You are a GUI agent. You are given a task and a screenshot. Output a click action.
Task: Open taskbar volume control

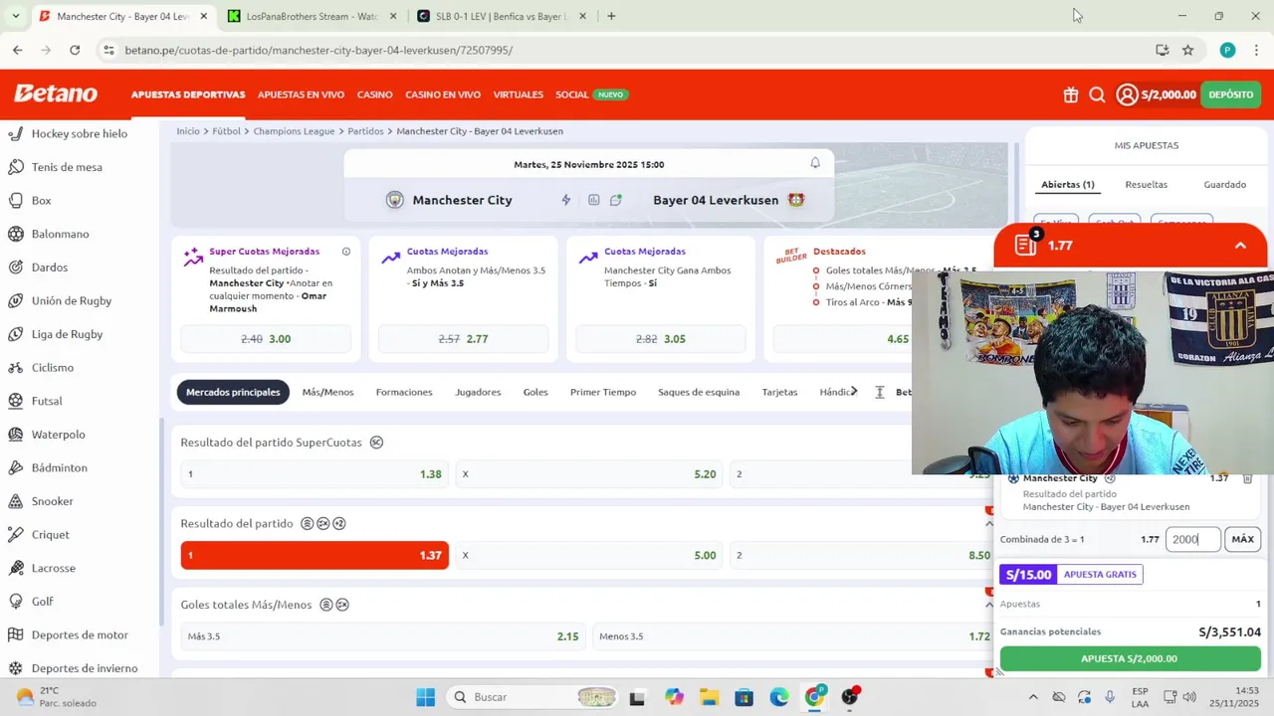coord(1188,697)
